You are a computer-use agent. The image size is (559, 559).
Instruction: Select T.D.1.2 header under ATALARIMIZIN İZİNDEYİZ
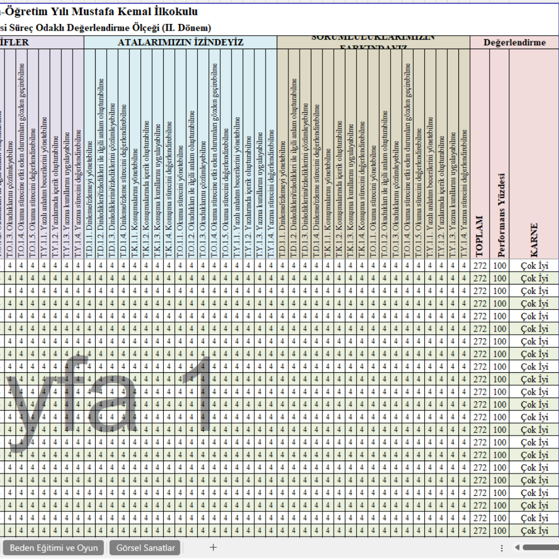[x=101, y=154]
